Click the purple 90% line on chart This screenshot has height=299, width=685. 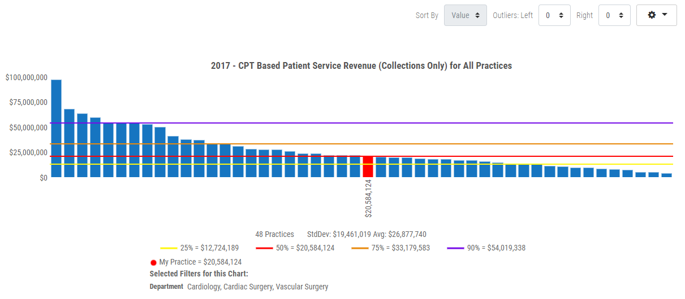coord(396,122)
